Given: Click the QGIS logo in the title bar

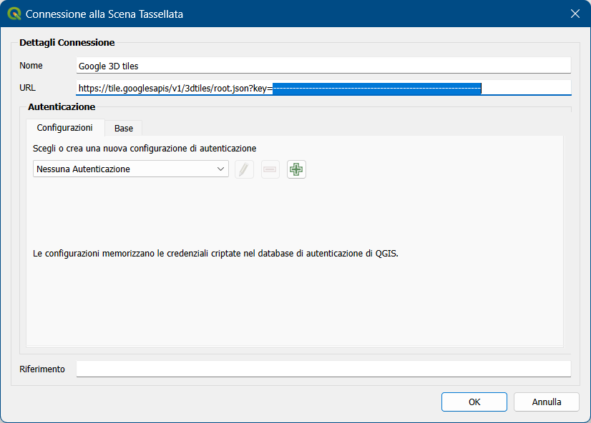Looking at the screenshot, I should pyautogui.click(x=14, y=14).
